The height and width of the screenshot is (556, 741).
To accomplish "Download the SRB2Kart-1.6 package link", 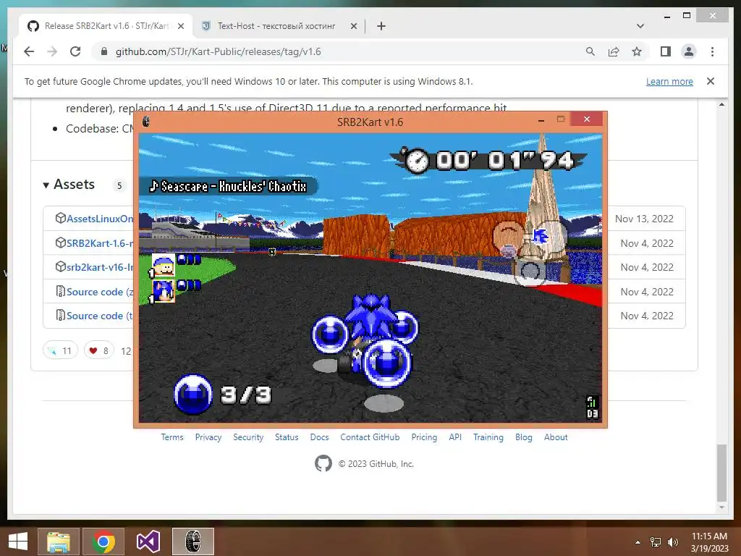I will point(100,243).
